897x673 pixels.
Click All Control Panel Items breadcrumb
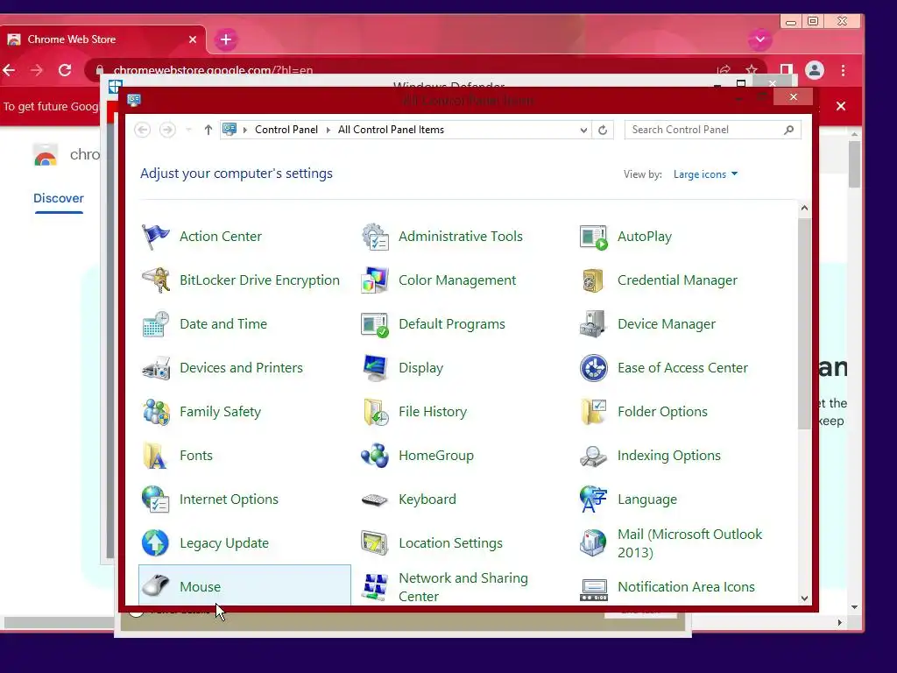391,130
